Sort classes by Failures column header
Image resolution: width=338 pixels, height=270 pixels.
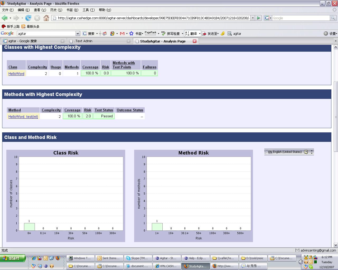(149, 67)
